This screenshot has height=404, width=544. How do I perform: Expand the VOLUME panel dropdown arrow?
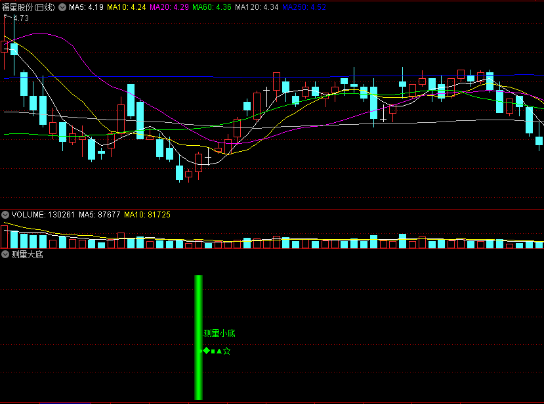click(5, 215)
